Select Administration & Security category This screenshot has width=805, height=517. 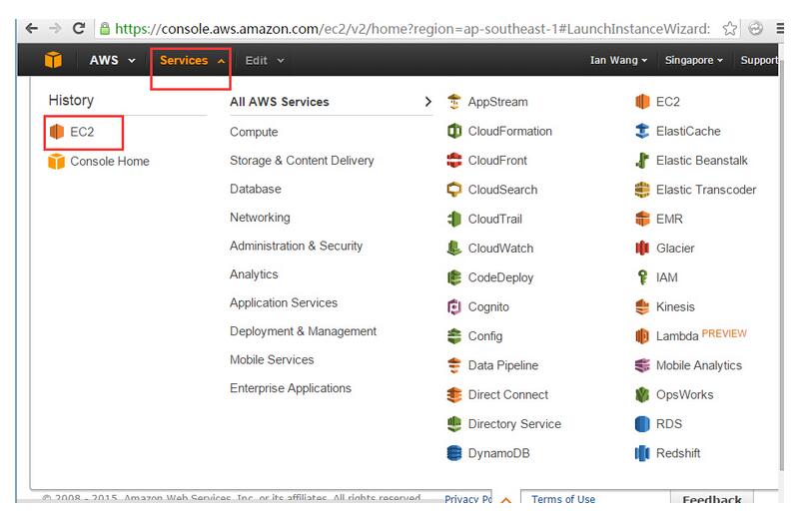click(297, 246)
